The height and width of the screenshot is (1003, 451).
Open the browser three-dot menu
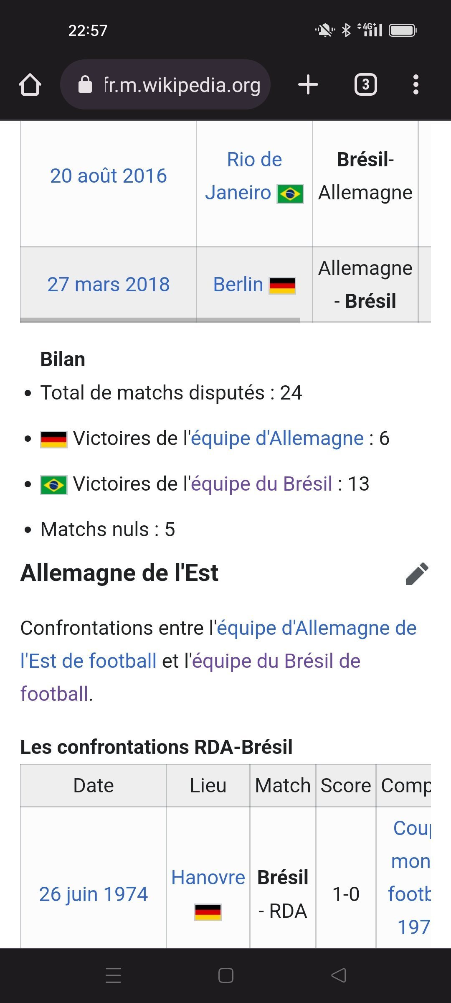[x=416, y=85]
